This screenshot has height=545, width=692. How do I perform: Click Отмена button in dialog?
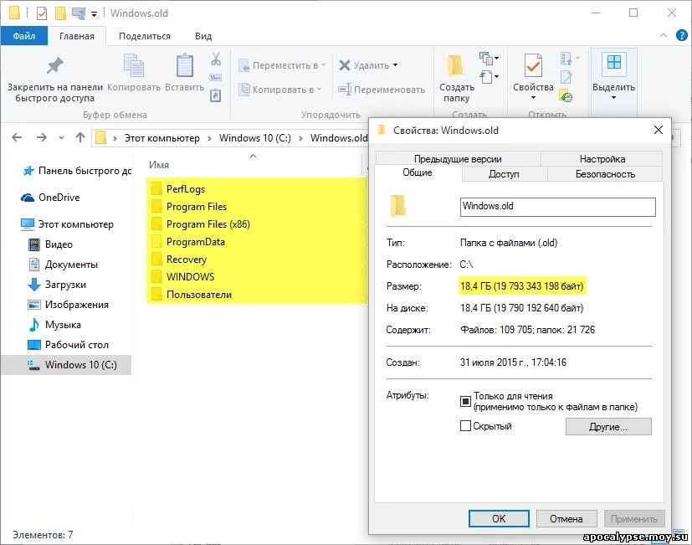click(x=566, y=518)
